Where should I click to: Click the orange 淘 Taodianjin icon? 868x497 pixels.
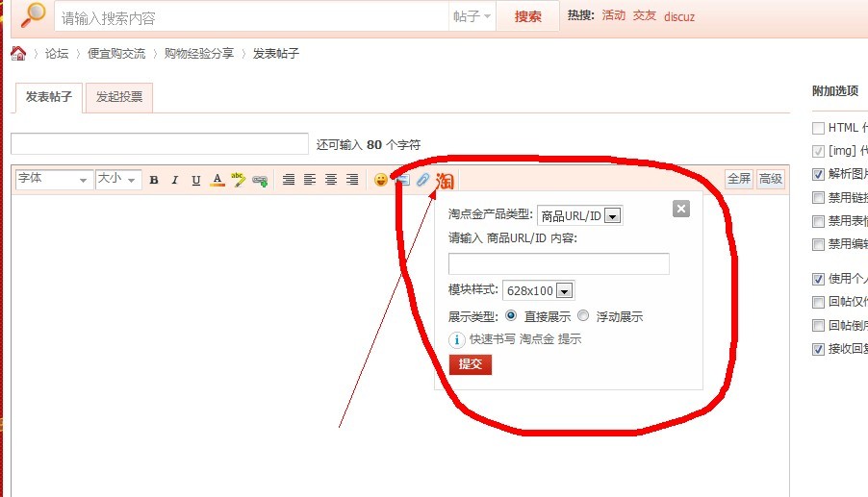[x=445, y=181]
